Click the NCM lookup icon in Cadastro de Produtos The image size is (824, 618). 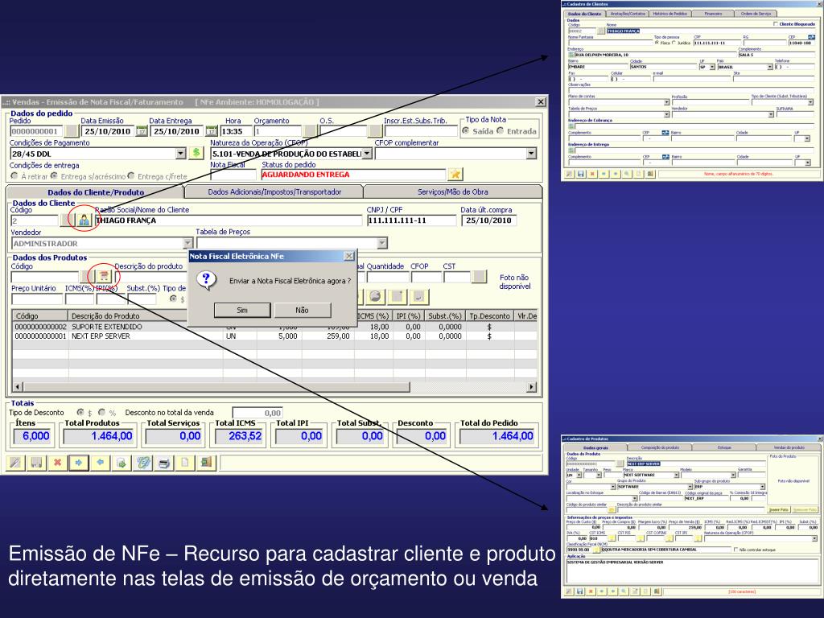[596, 550]
